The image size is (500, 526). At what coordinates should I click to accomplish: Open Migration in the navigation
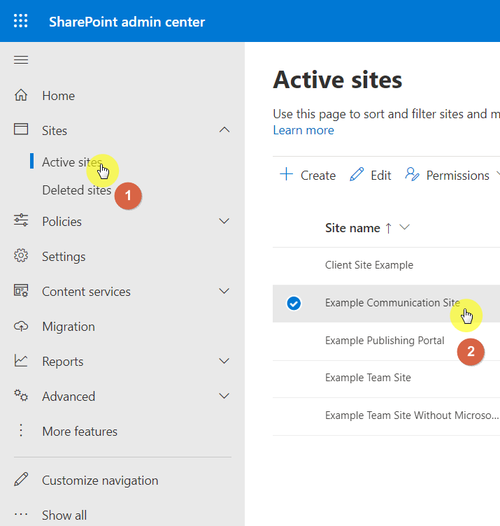coord(69,327)
